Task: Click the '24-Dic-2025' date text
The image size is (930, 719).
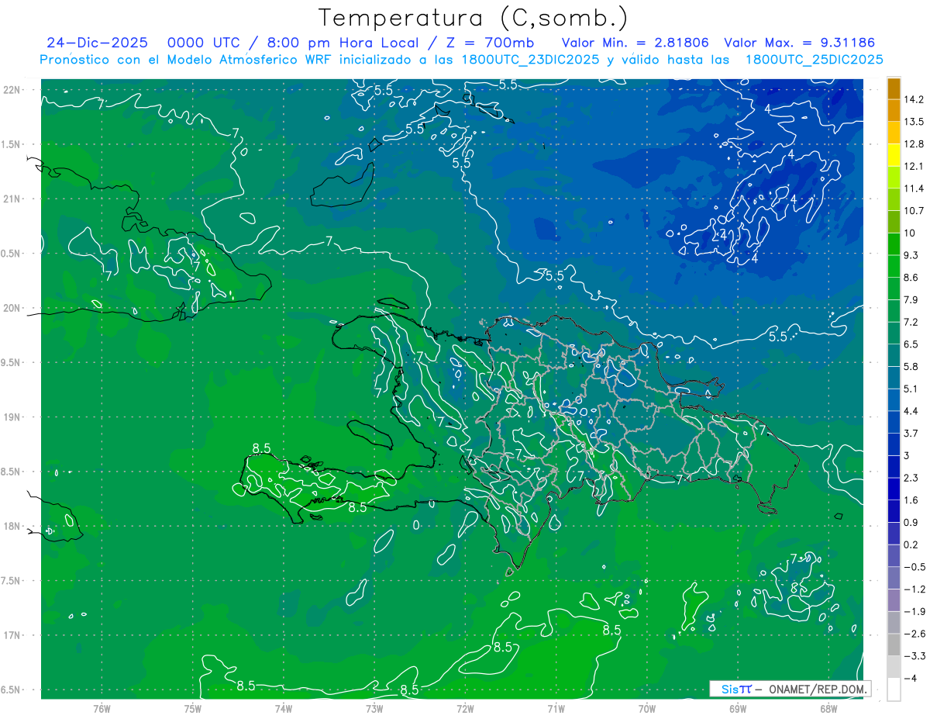Action: 97,43
